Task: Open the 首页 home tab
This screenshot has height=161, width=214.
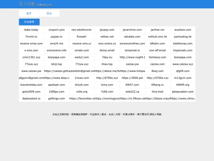Action: click(x=29, y=14)
